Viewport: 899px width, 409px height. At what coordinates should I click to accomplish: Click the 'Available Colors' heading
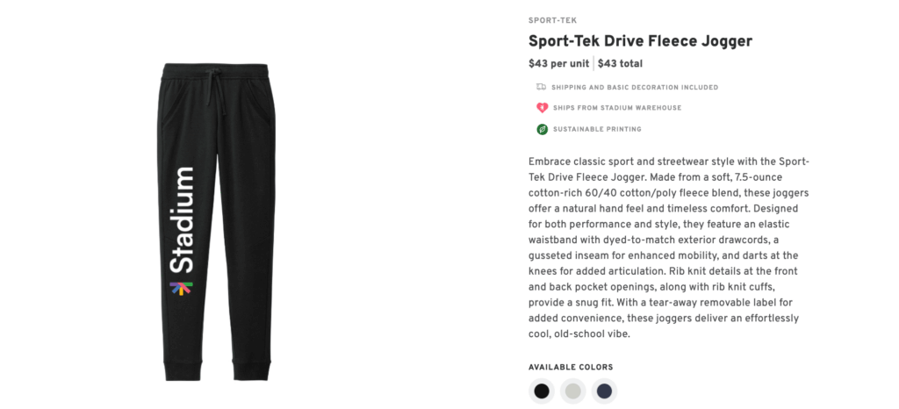[x=571, y=367]
